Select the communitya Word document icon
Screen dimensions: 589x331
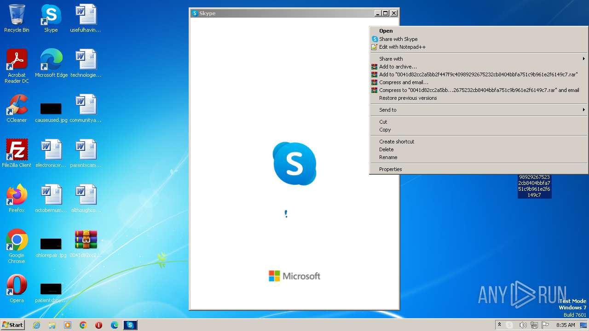point(86,108)
